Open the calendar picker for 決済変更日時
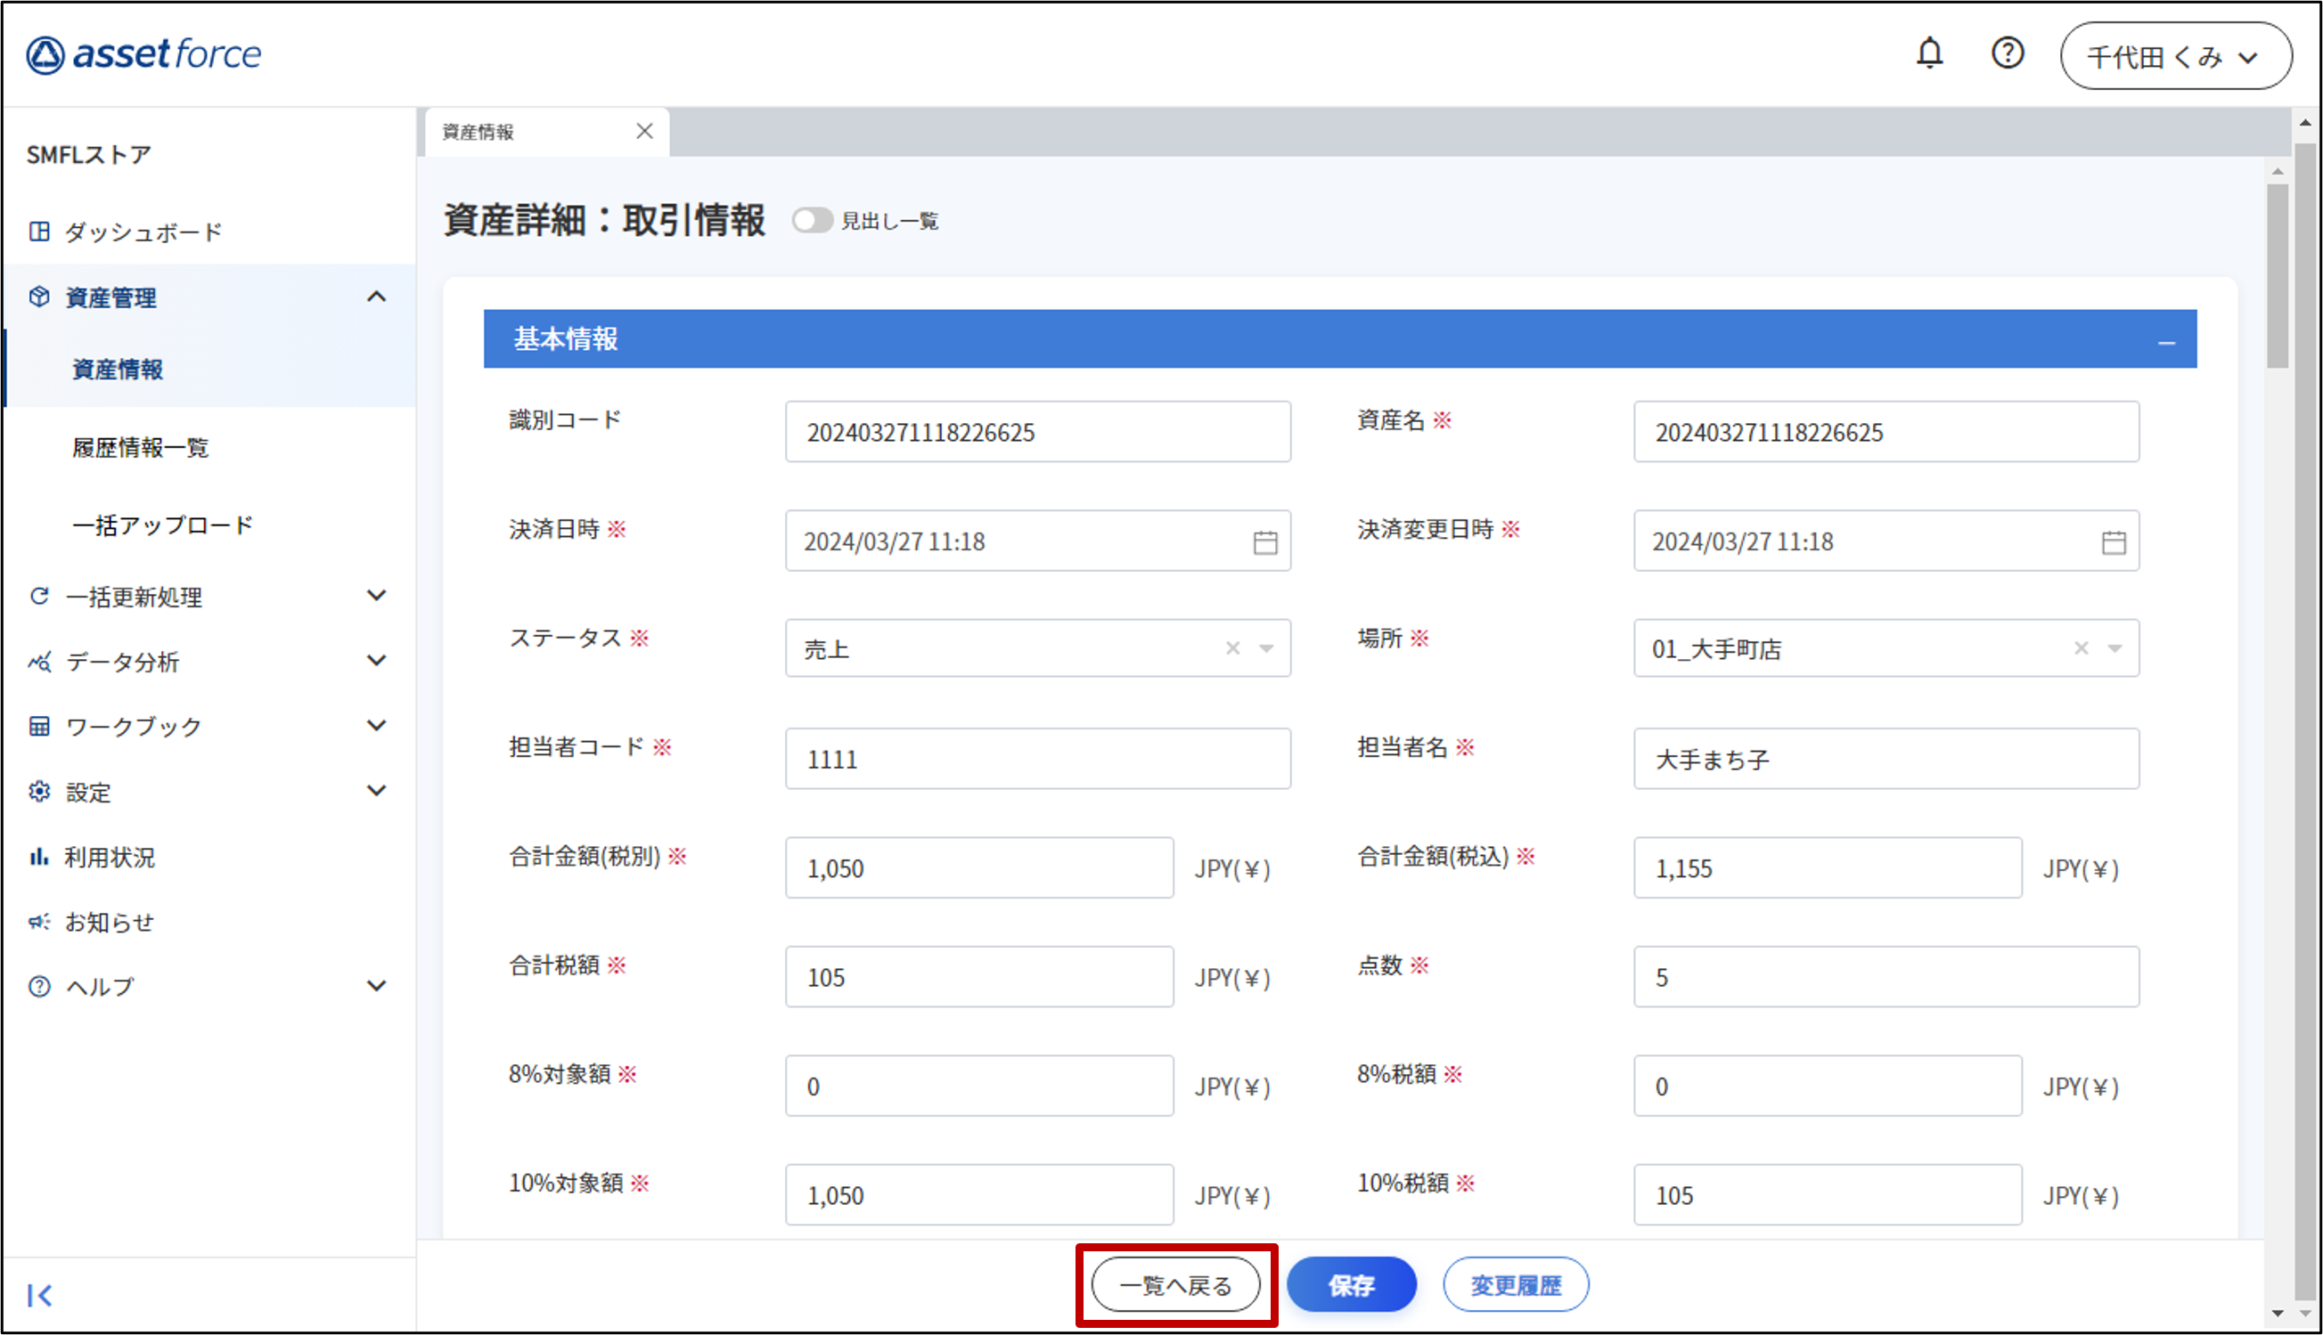The height and width of the screenshot is (1335, 2323). [2113, 542]
